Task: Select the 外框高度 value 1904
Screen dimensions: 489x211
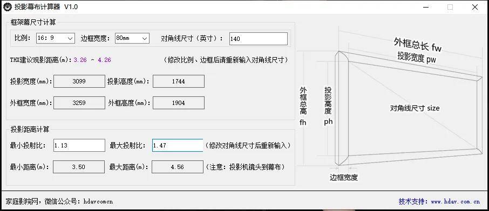Action: click(179, 103)
